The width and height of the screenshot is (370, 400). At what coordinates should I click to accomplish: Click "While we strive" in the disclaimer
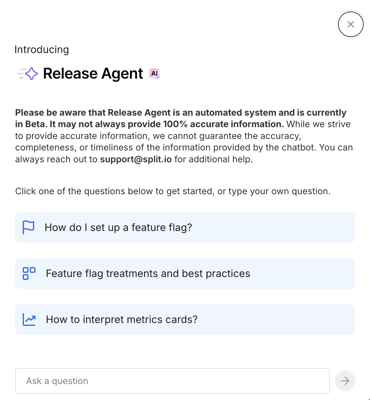point(318,124)
